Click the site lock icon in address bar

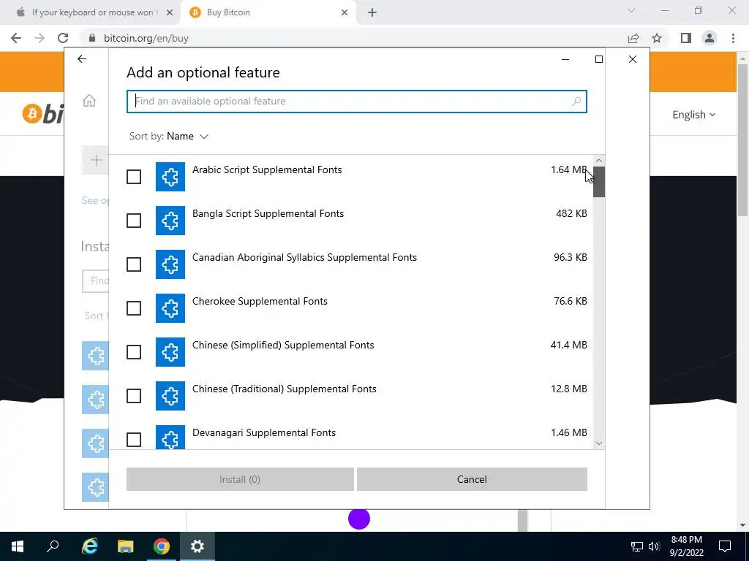click(92, 38)
